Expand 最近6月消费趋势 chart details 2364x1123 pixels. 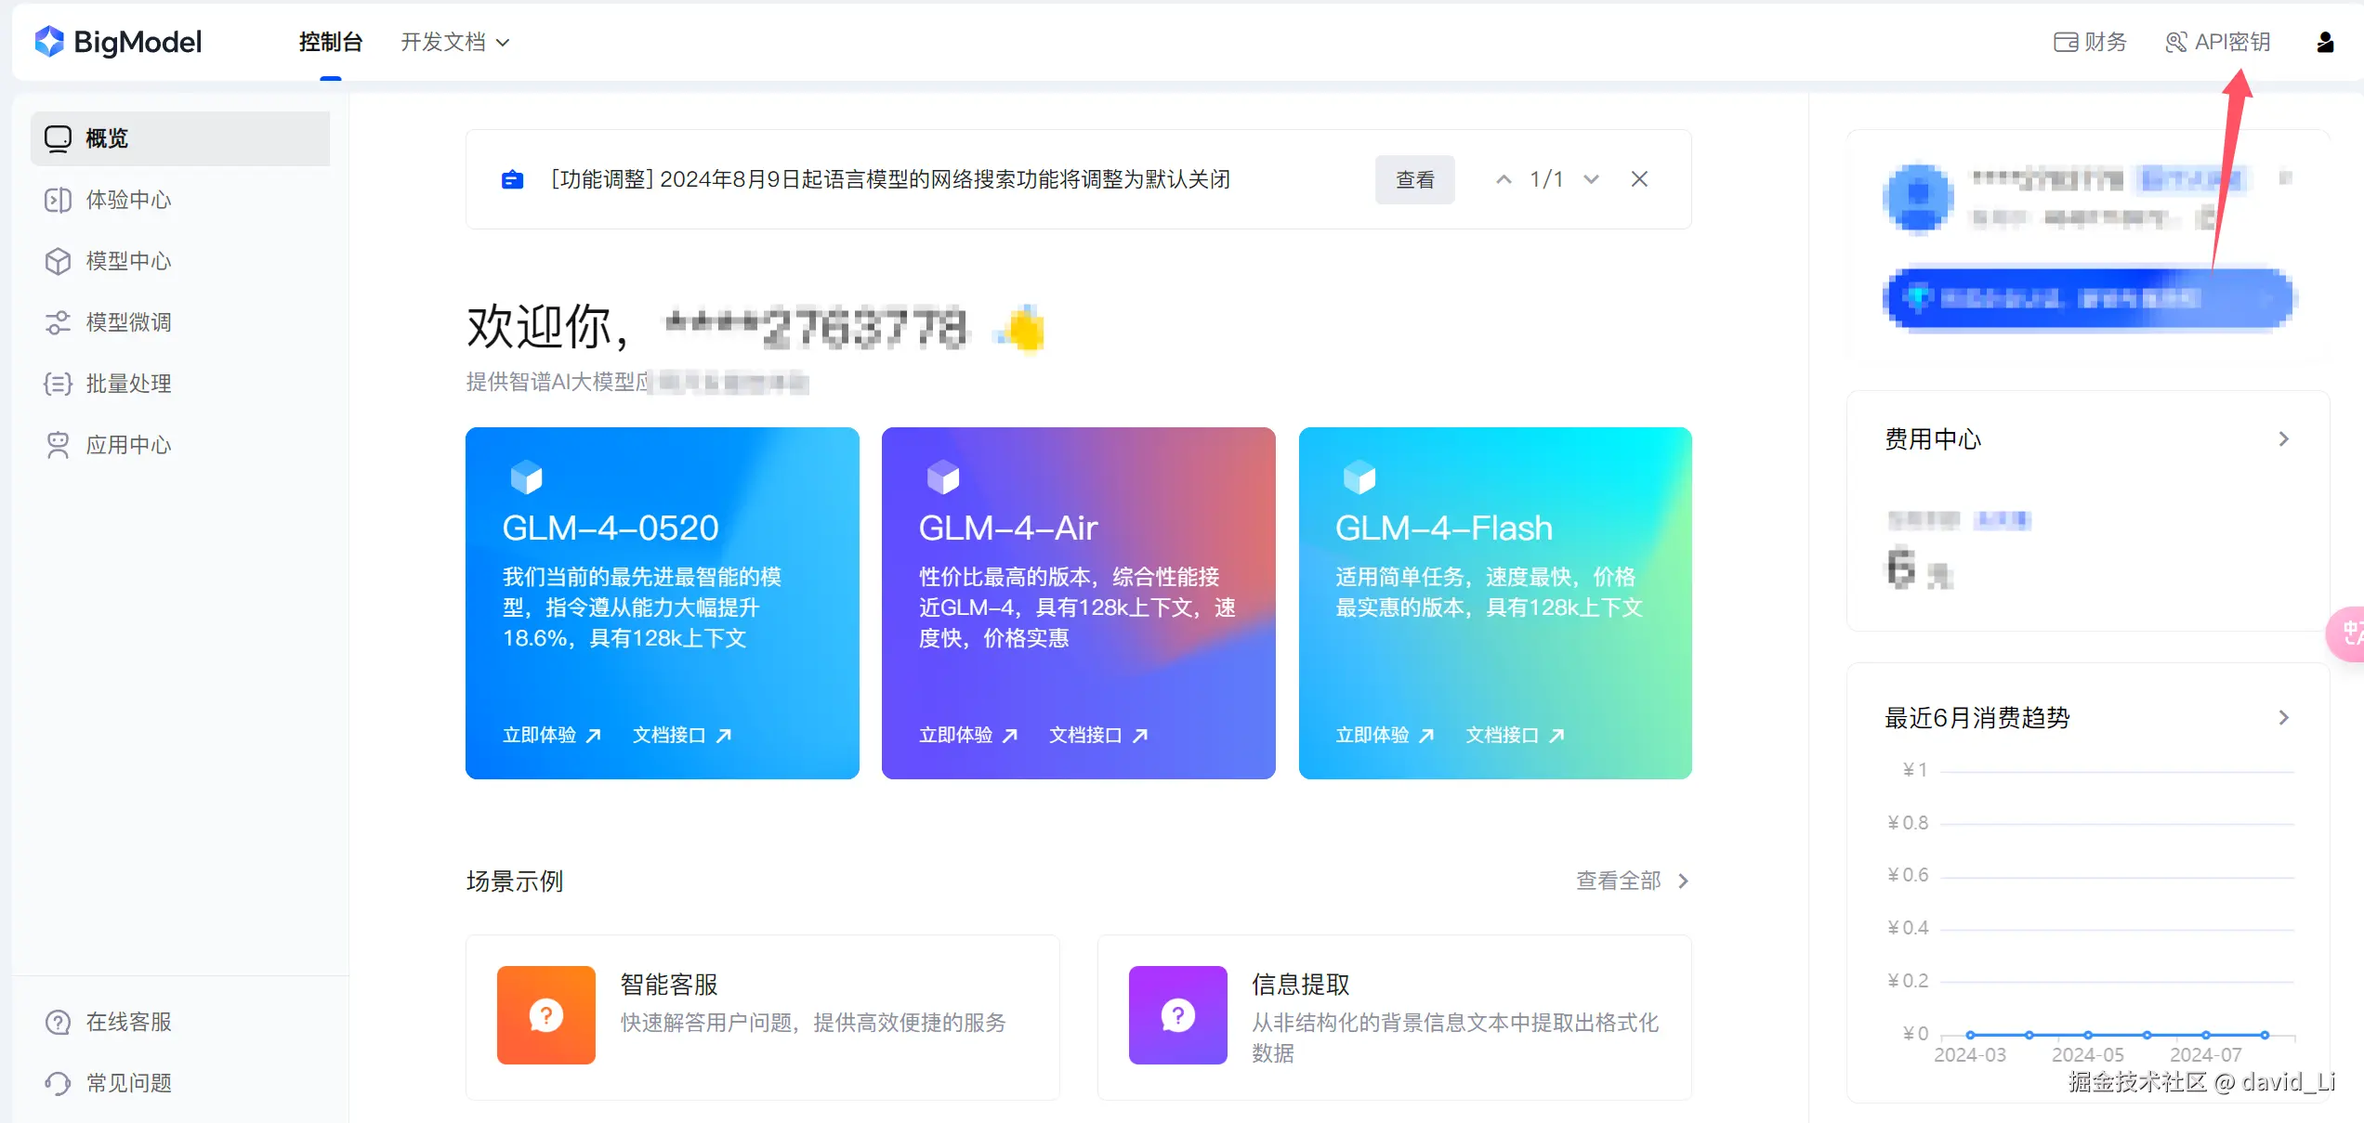tap(2283, 717)
